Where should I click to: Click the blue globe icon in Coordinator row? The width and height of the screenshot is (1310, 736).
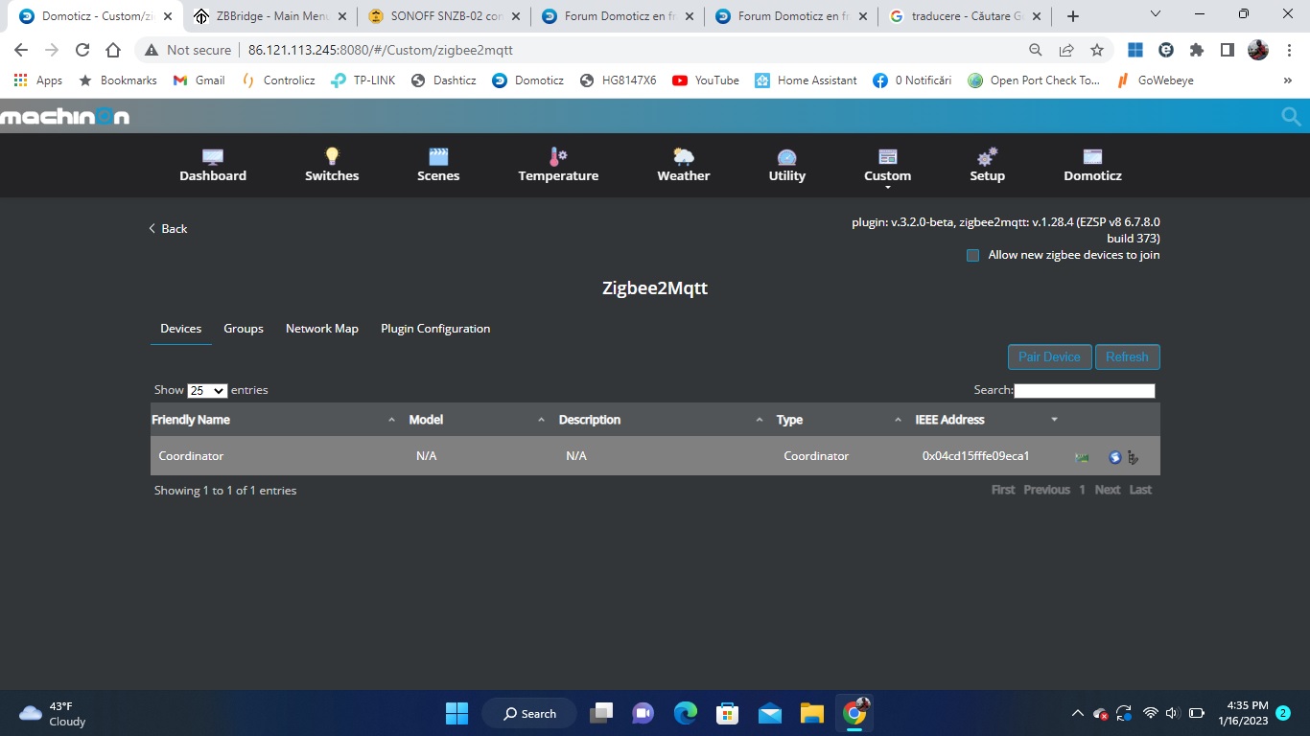[x=1114, y=457]
